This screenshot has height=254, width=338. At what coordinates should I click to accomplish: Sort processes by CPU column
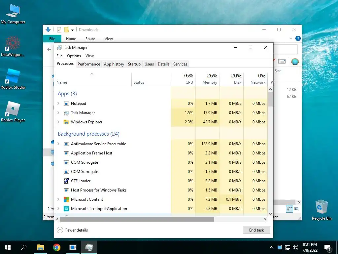coord(183,79)
